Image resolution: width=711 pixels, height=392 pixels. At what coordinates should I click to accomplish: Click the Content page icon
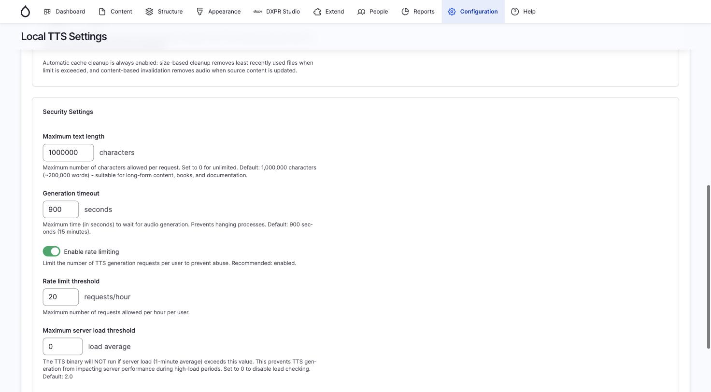tap(102, 12)
